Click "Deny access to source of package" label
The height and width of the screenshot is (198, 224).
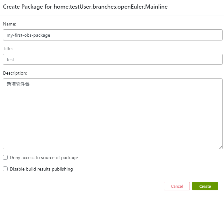44,158
